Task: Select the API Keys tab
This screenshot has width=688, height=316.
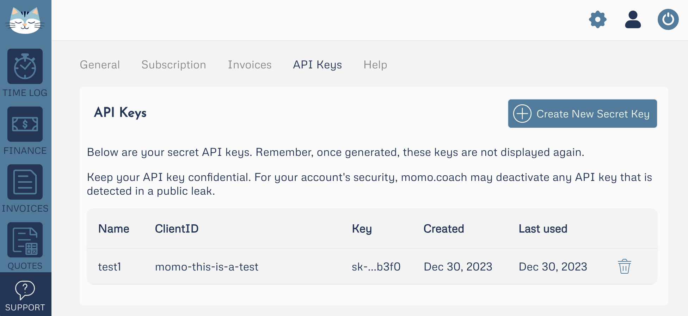Action: coord(318,65)
